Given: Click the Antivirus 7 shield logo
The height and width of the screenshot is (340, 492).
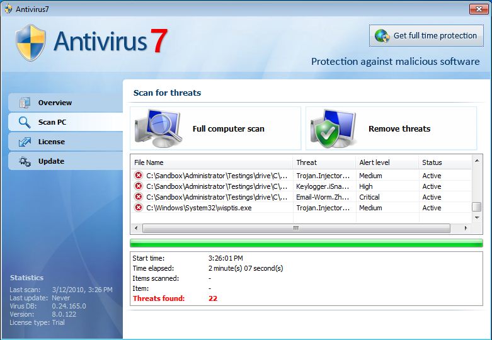Looking at the screenshot, I should point(30,42).
